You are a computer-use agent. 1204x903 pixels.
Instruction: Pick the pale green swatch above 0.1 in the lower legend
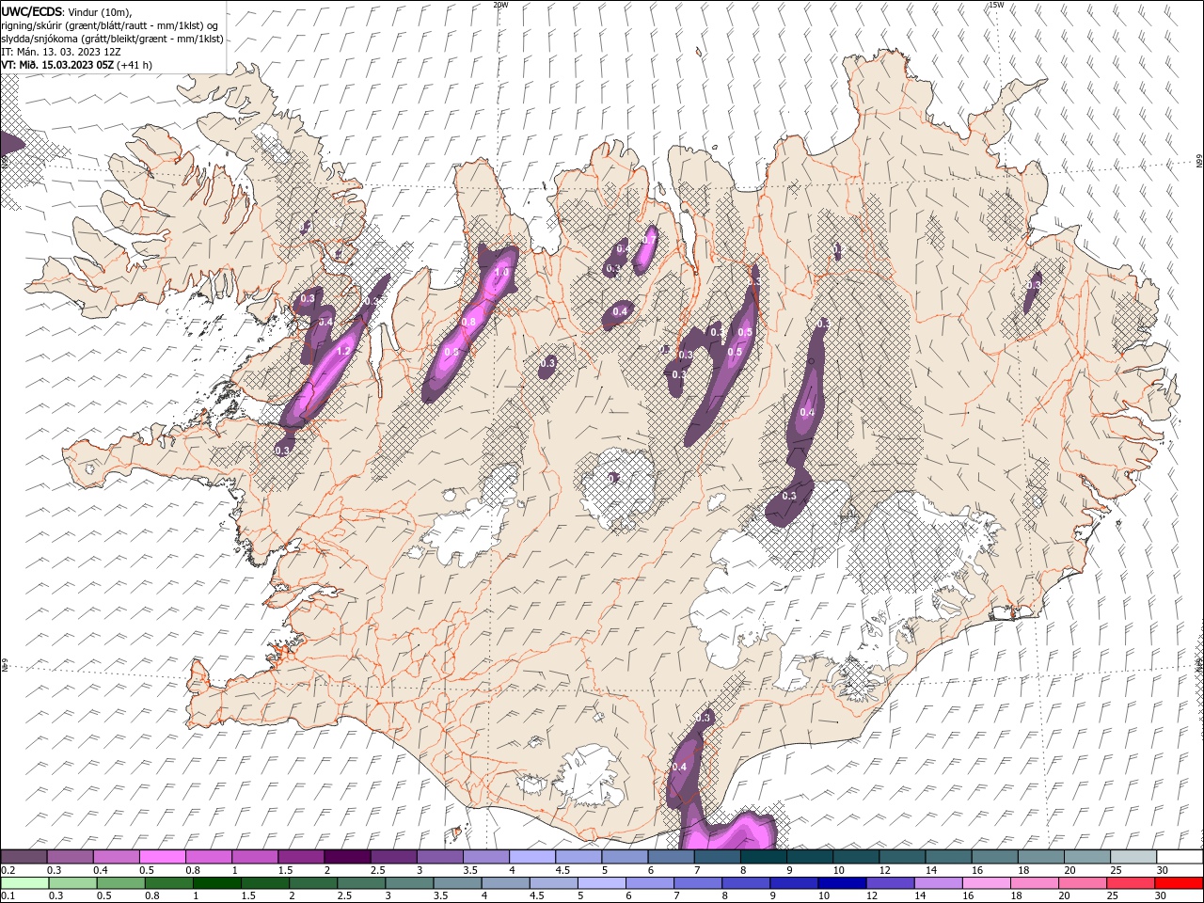coord(24,883)
